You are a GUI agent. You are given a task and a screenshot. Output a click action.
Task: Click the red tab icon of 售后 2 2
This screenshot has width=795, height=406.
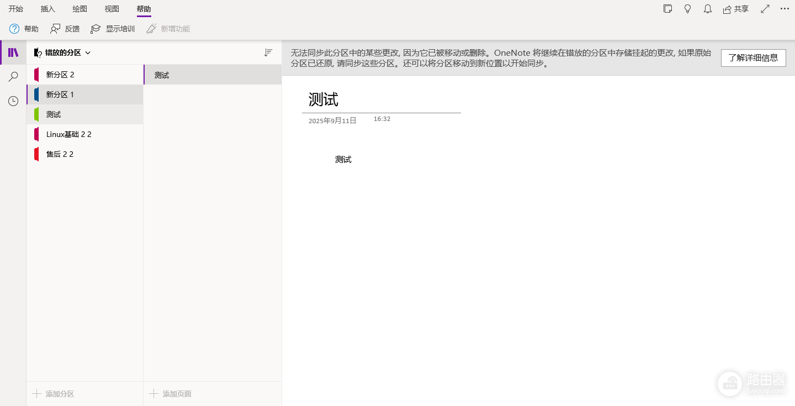coord(36,154)
